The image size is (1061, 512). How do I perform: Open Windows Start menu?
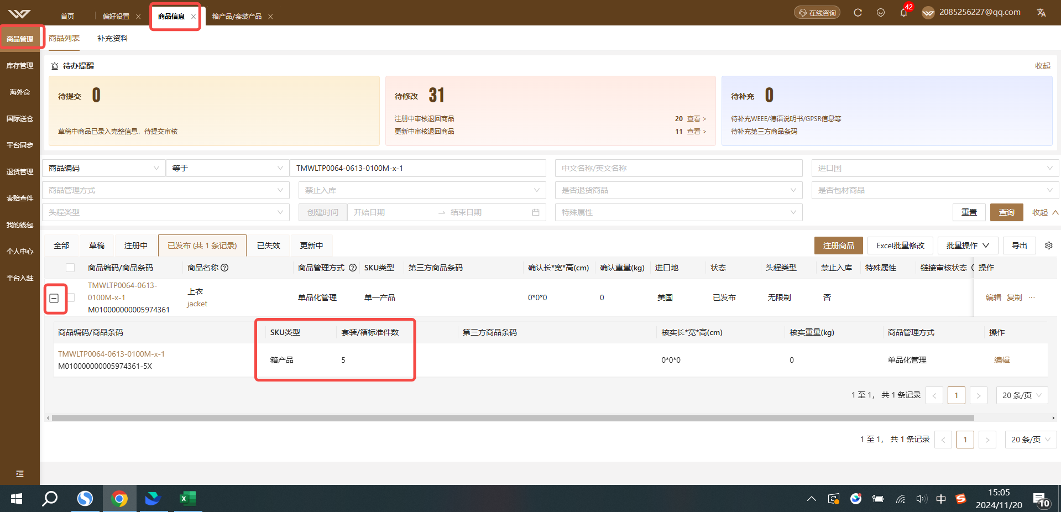pyautogui.click(x=17, y=499)
